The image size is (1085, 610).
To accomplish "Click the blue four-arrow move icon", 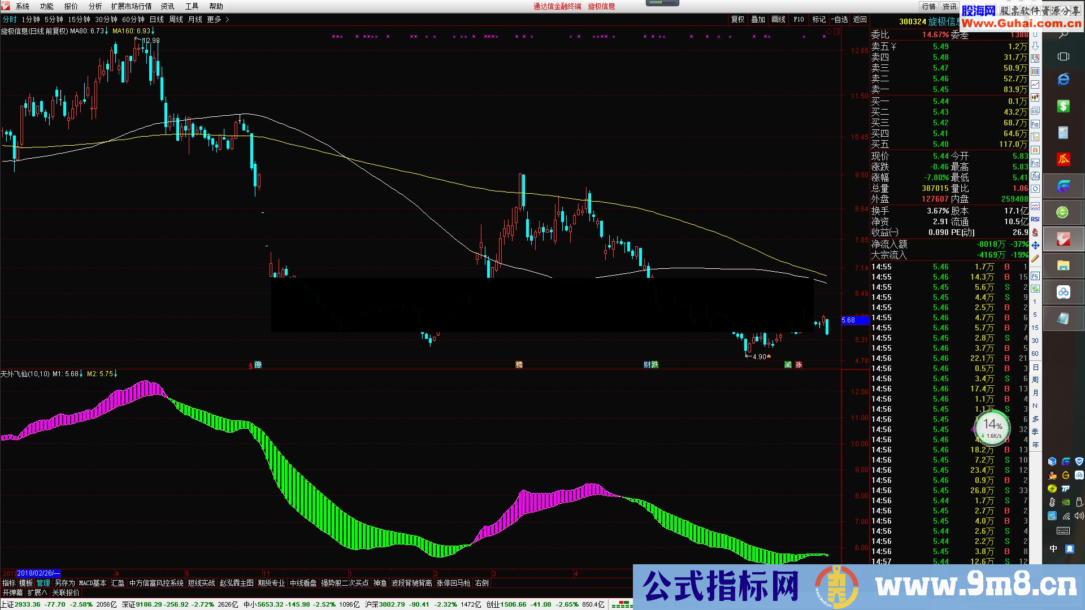I will (x=1035, y=245).
